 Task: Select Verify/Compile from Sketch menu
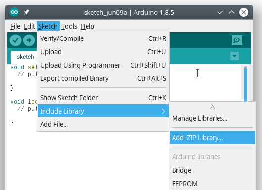(103, 38)
